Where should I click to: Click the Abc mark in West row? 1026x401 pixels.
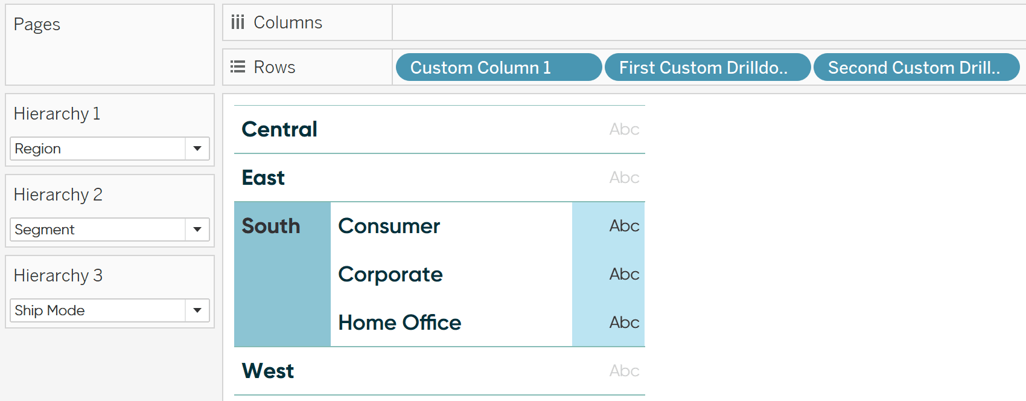[x=624, y=371]
